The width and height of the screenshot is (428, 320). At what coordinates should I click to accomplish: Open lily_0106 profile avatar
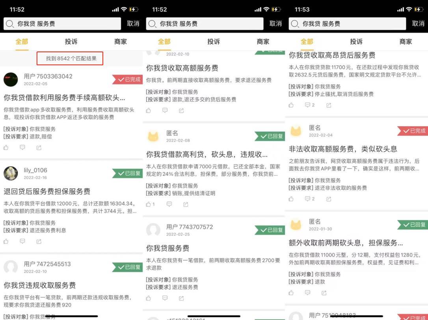pos(11,173)
